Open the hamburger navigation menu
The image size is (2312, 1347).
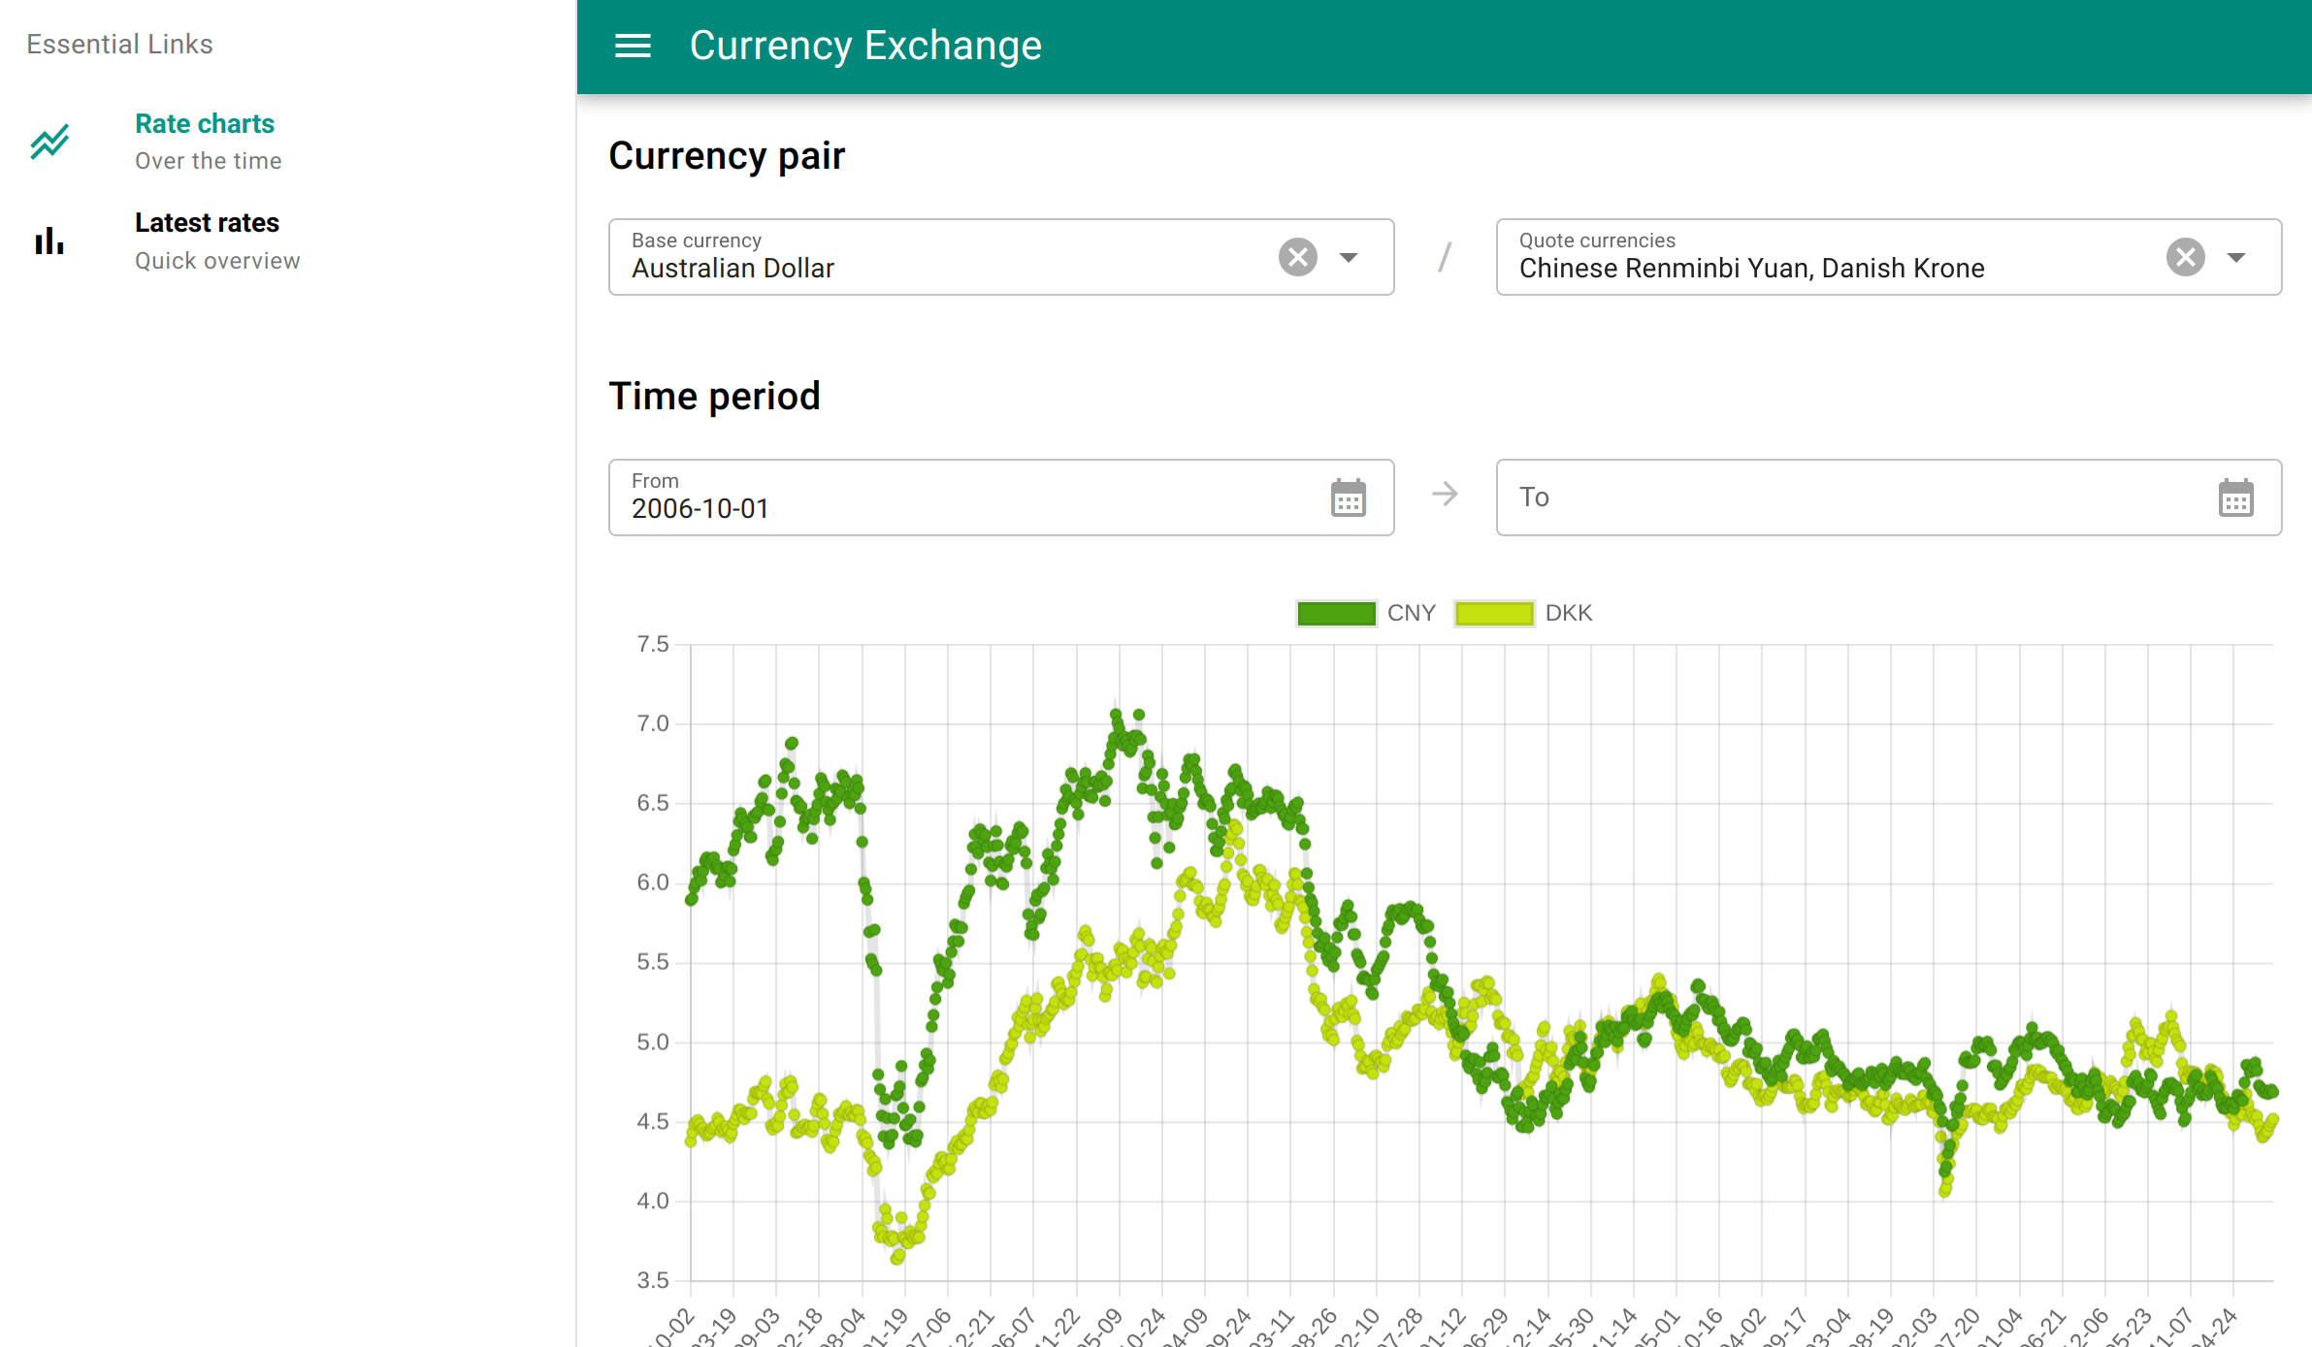tap(633, 46)
